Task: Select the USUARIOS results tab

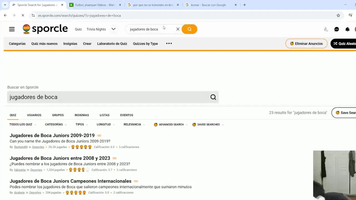Action: [34, 115]
